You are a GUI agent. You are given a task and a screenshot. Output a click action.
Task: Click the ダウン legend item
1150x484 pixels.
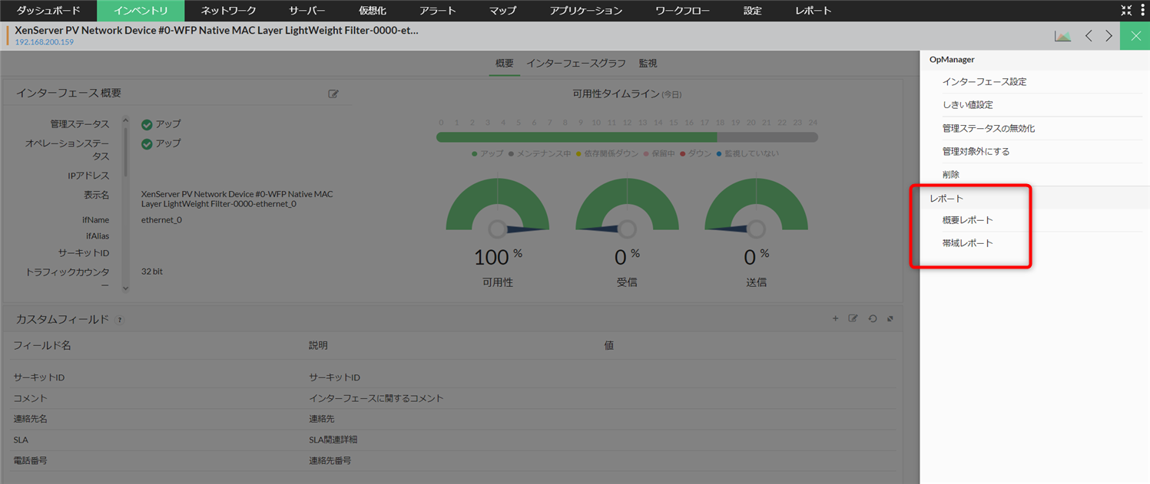695,153
